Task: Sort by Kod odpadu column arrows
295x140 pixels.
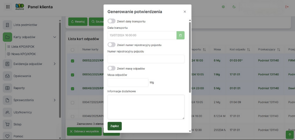Action: click(x=249, y=49)
